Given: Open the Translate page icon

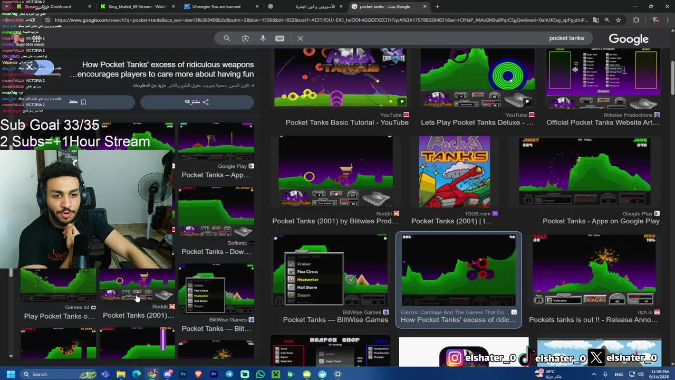Looking at the screenshot, I should tap(595, 20).
